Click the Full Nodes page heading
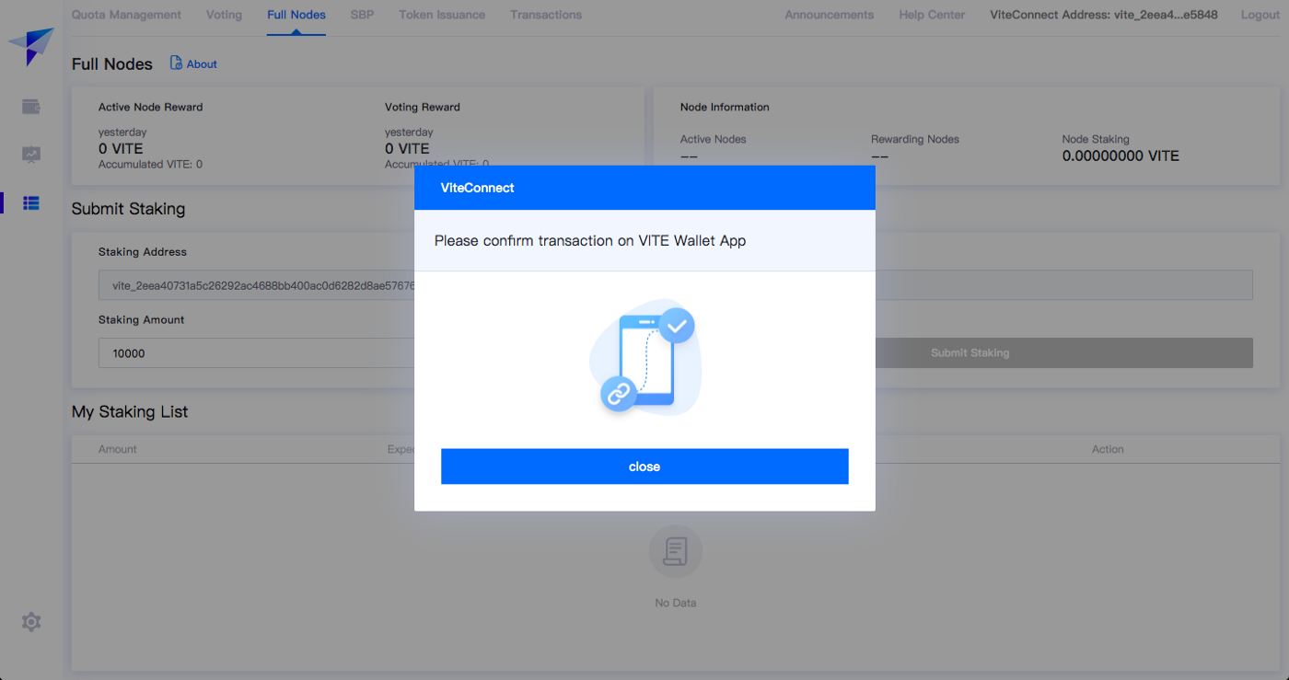Image resolution: width=1289 pixels, height=680 pixels. [x=112, y=63]
